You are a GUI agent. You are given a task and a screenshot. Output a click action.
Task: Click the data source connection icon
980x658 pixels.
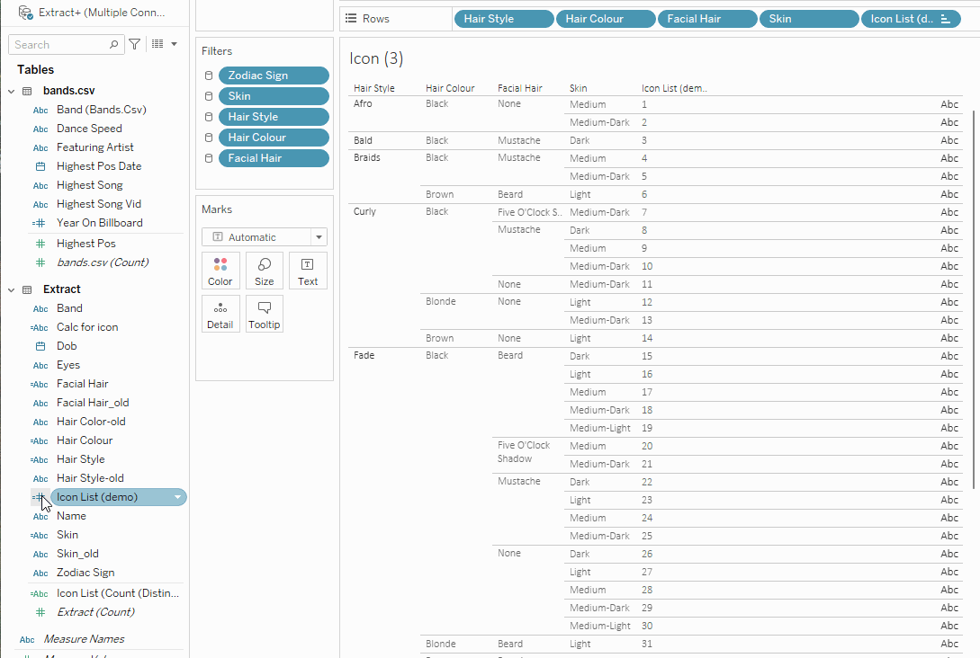[x=25, y=13]
